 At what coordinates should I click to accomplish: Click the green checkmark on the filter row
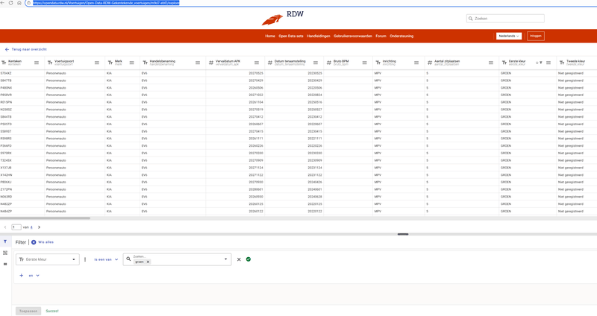pos(249,259)
